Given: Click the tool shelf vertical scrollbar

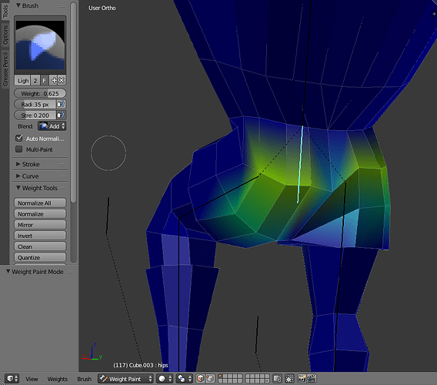Looking at the screenshot, I should (73, 102).
